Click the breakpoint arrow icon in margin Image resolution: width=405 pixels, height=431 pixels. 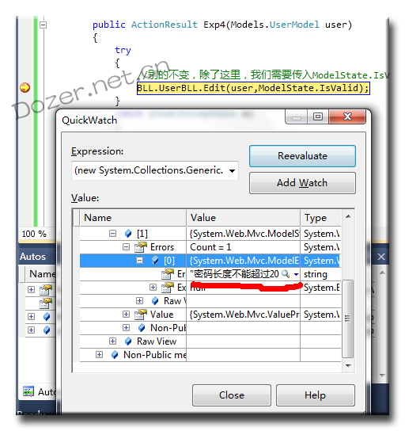coord(25,88)
